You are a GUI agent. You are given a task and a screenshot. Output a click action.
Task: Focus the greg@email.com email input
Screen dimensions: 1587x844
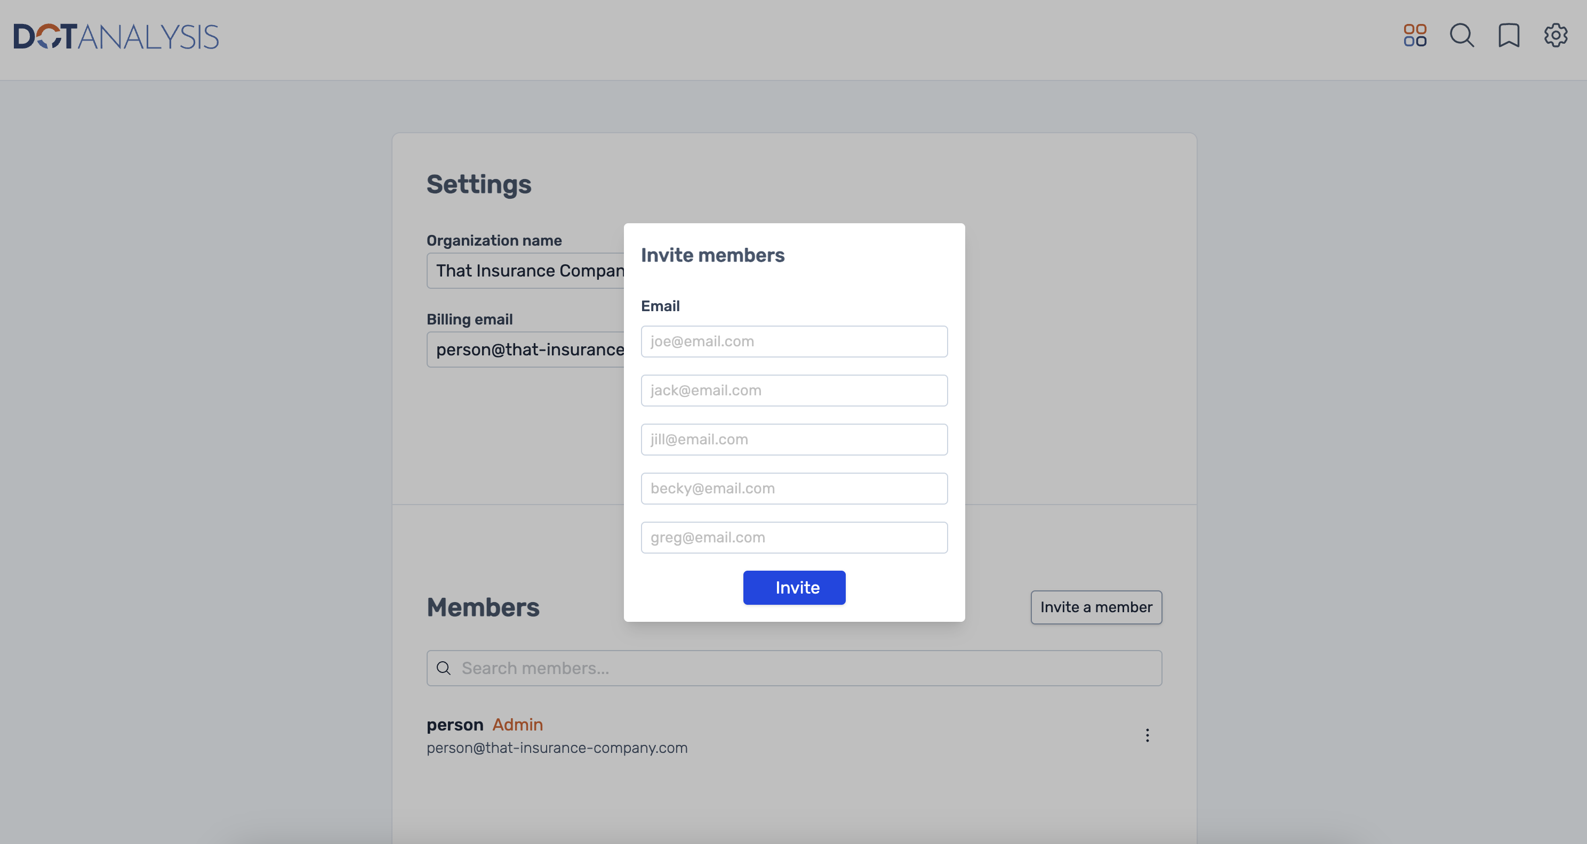pyautogui.click(x=794, y=538)
